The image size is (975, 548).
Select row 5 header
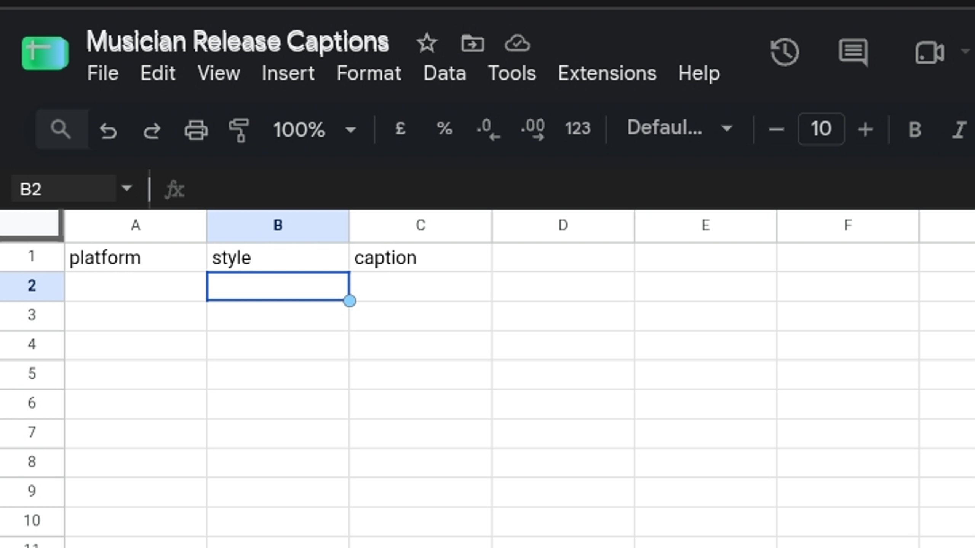(32, 374)
